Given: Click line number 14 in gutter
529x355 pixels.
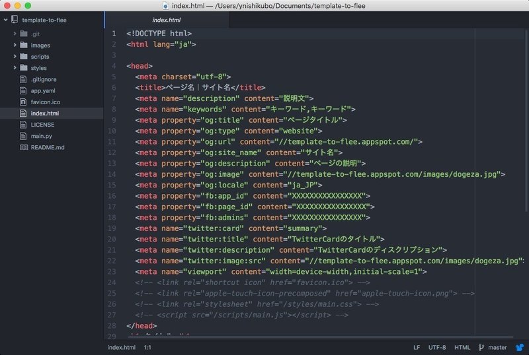Looking at the screenshot, I should (x=112, y=174).
